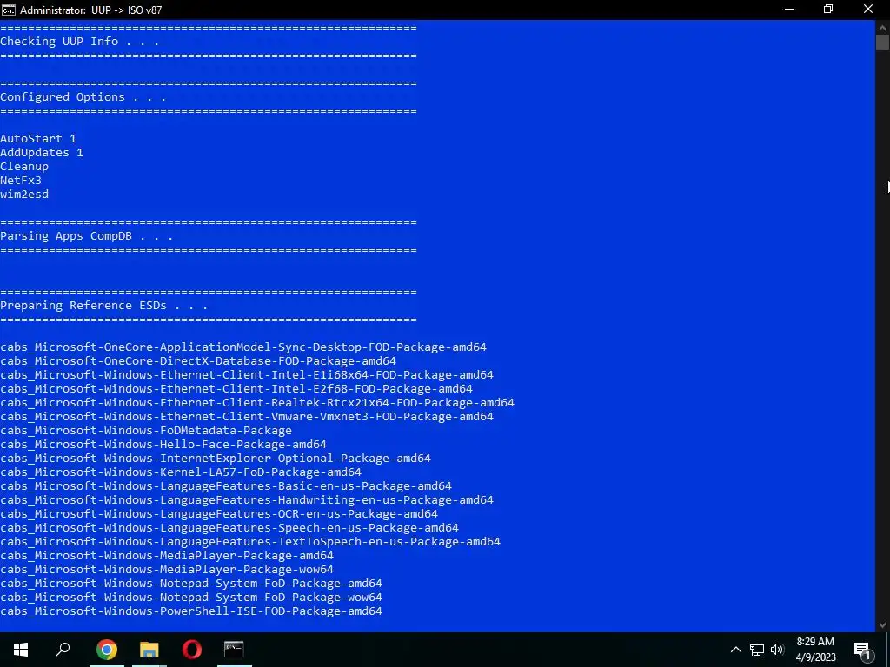Viewport: 890px width, 667px height.
Task: Click the LanguageFeatures-Basic-en-us line
Action: 226,486
